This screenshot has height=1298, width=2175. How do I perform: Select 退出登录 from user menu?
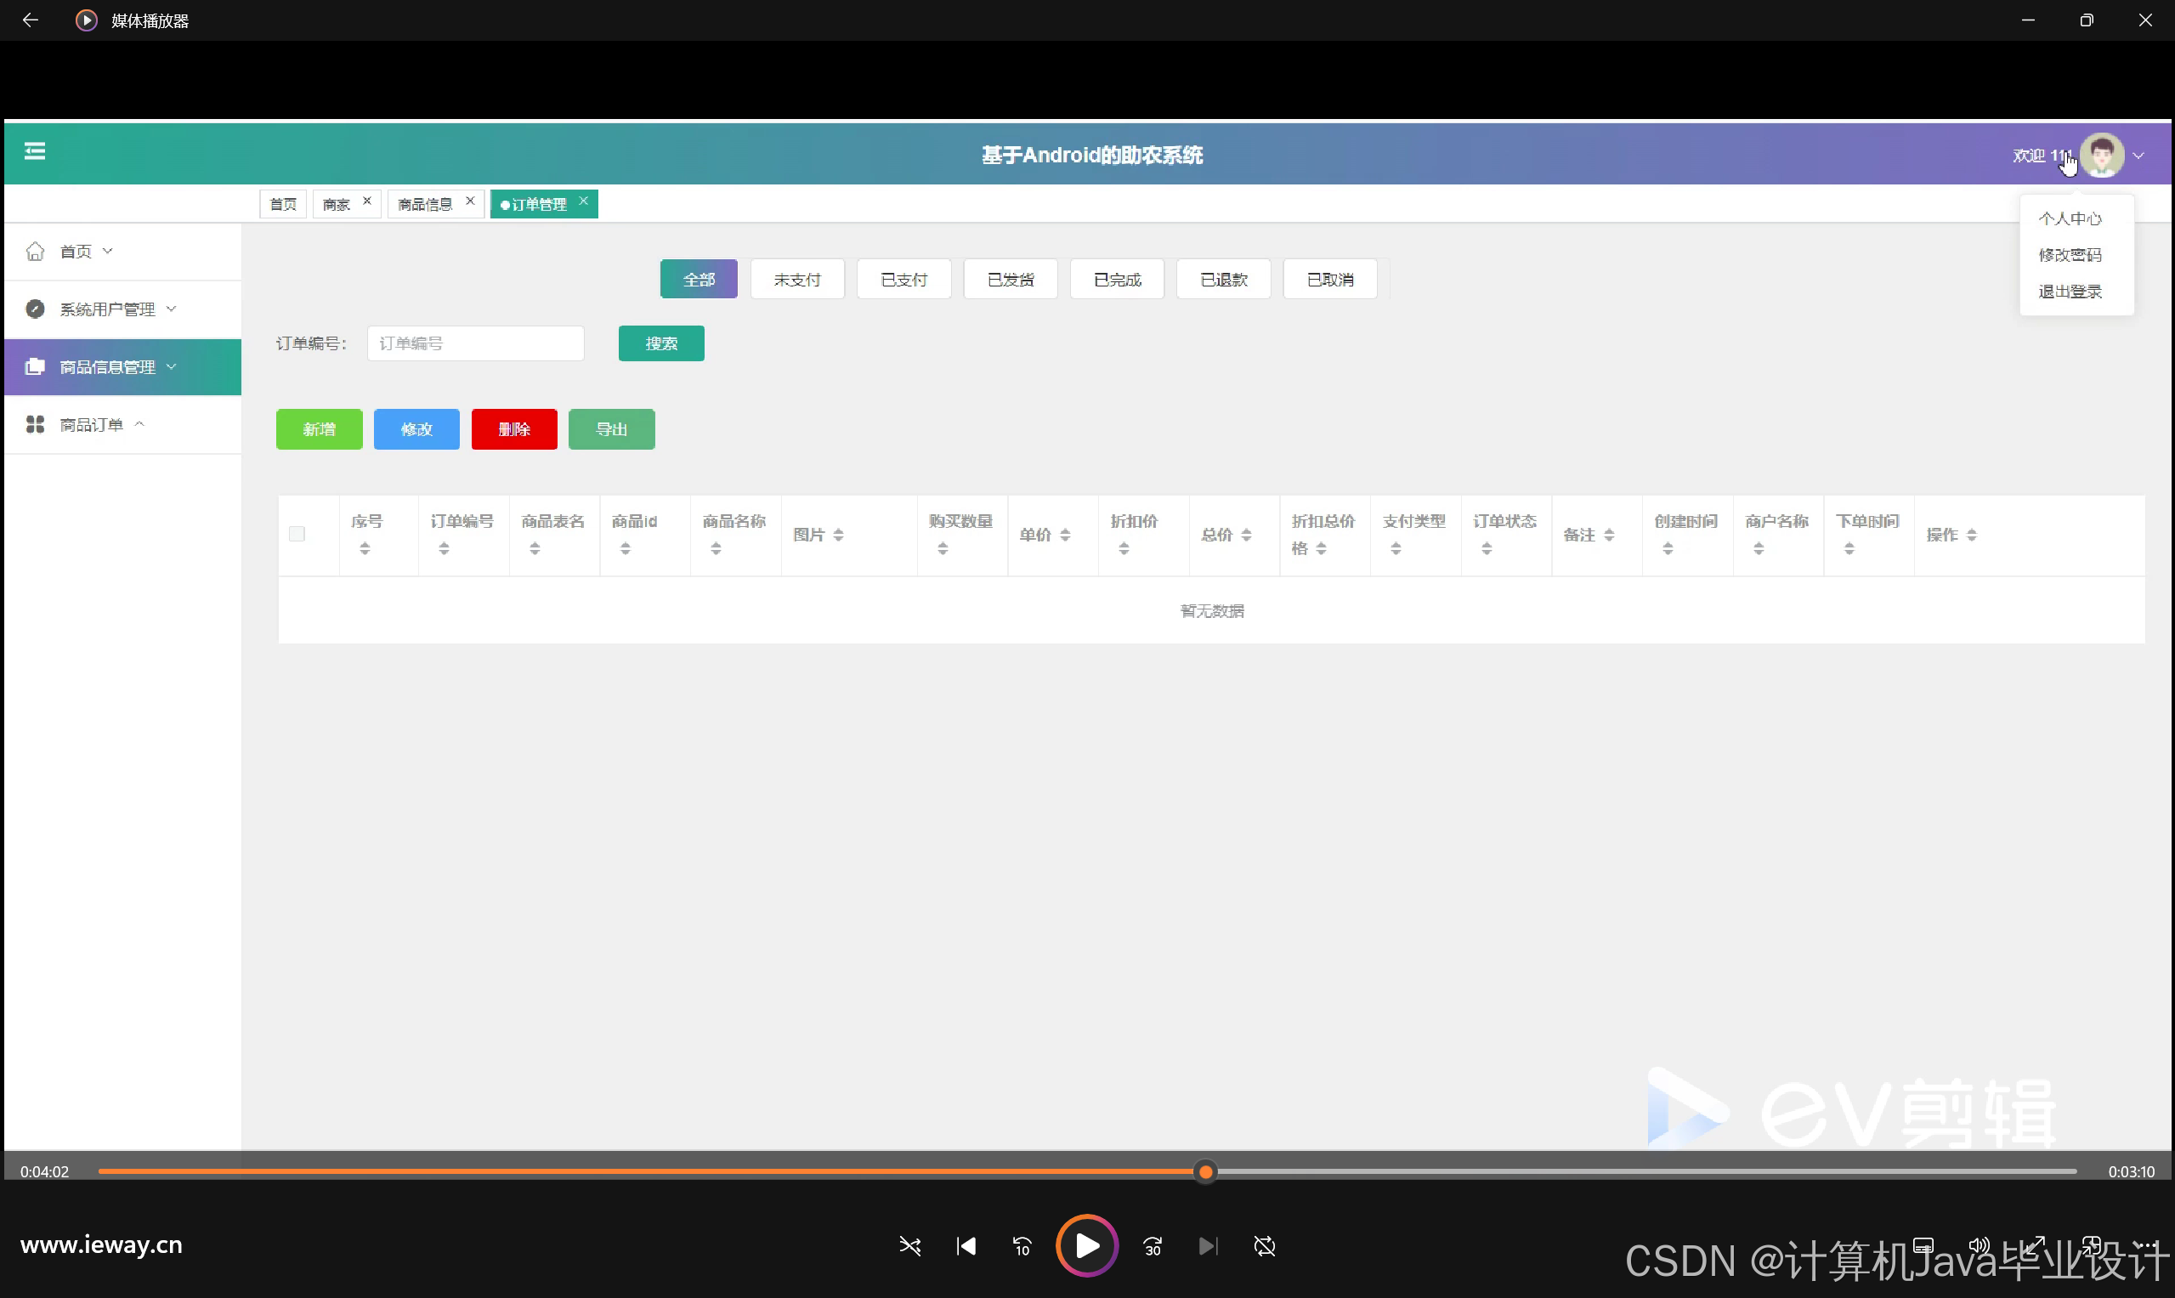[2070, 292]
